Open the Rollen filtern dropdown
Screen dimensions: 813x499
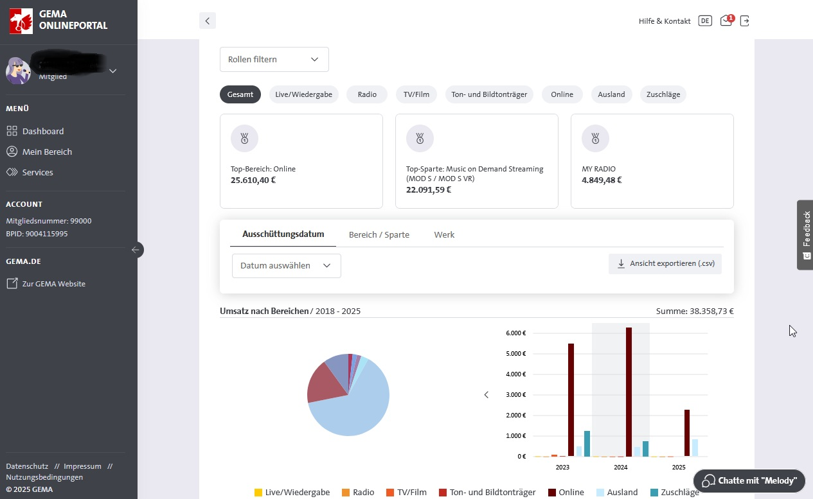(274, 59)
